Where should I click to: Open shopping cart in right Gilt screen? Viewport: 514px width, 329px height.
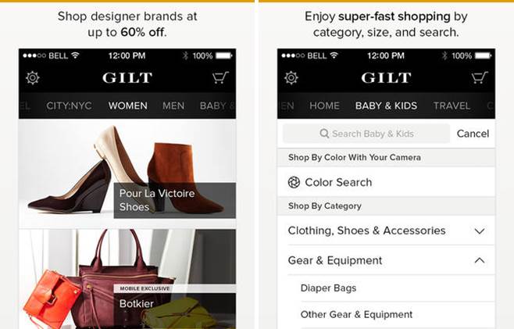480,77
